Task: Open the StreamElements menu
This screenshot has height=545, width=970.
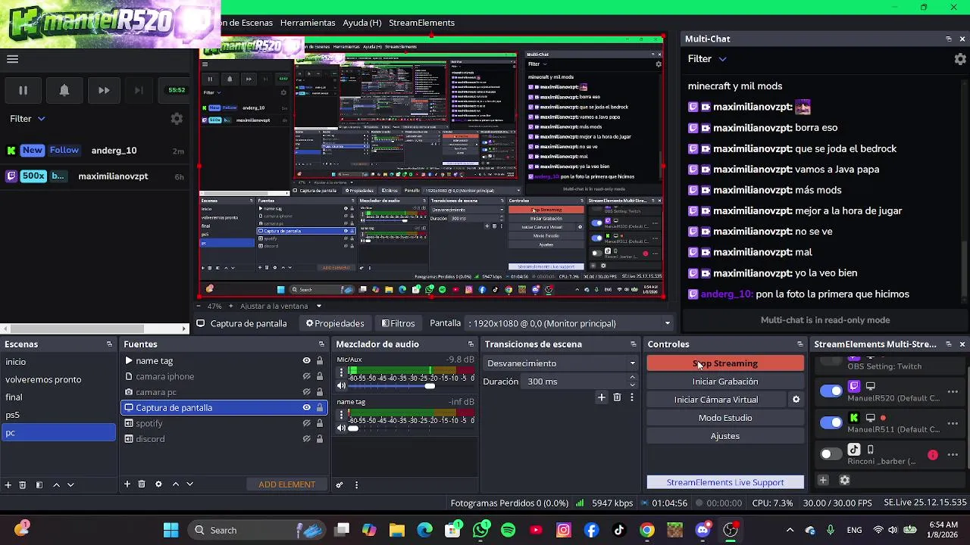Action: click(x=421, y=23)
